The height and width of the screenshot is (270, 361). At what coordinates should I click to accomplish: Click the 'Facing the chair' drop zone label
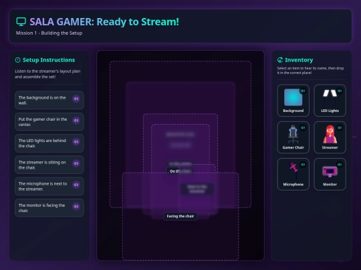180,216
